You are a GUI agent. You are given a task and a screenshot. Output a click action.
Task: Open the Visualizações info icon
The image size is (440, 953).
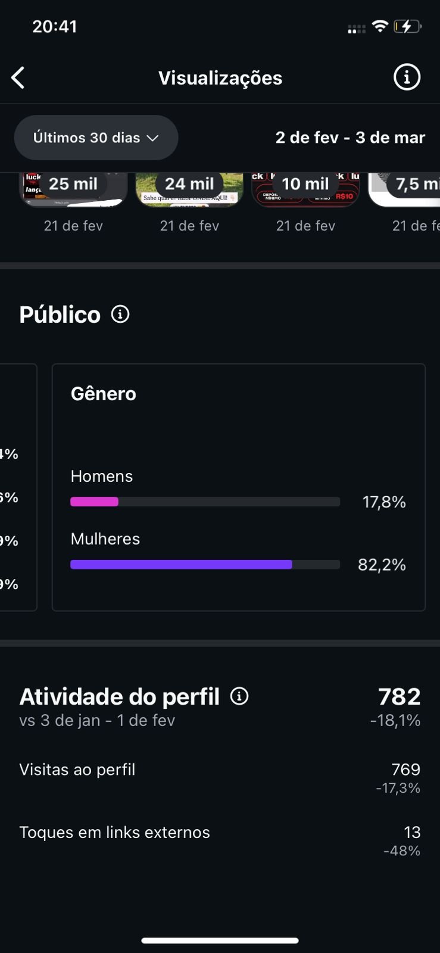[407, 77]
